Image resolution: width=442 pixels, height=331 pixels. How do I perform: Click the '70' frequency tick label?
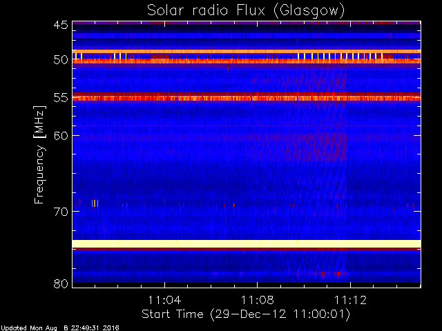[x=61, y=212]
